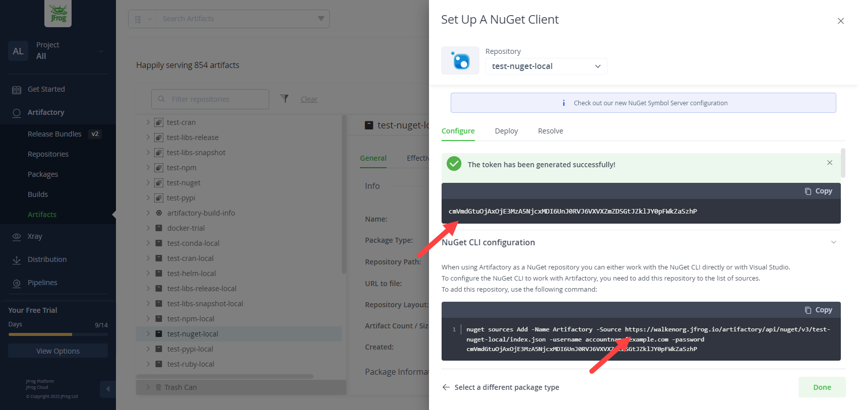Viewport: 858px width, 410px height.
Task: Click the magnifier icon in Filter repositories
Action: tap(161, 99)
